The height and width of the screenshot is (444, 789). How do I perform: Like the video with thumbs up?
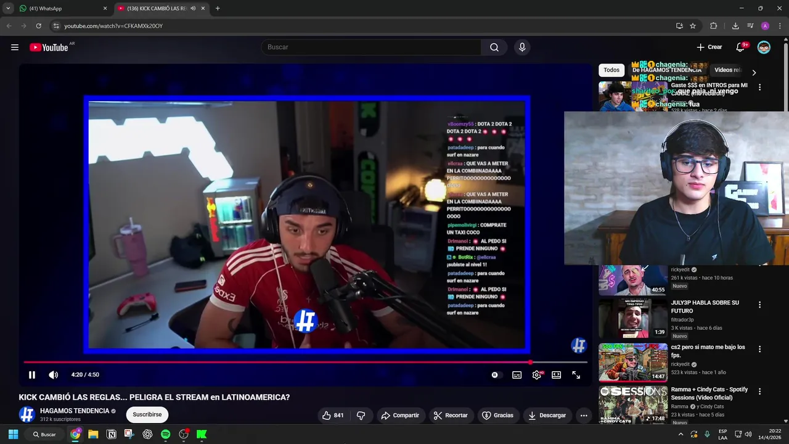pos(333,416)
